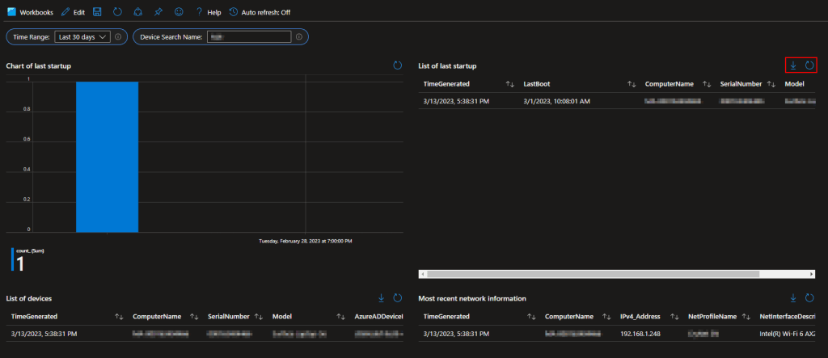Open the Time Range dropdown
This screenshot has height=358, width=828.
(x=82, y=37)
